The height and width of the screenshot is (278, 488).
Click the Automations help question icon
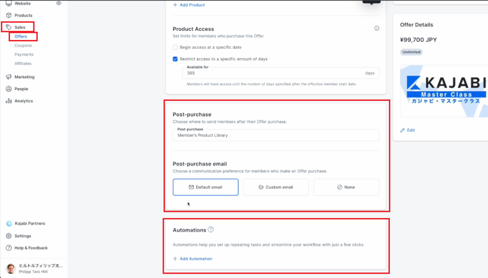(211, 229)
